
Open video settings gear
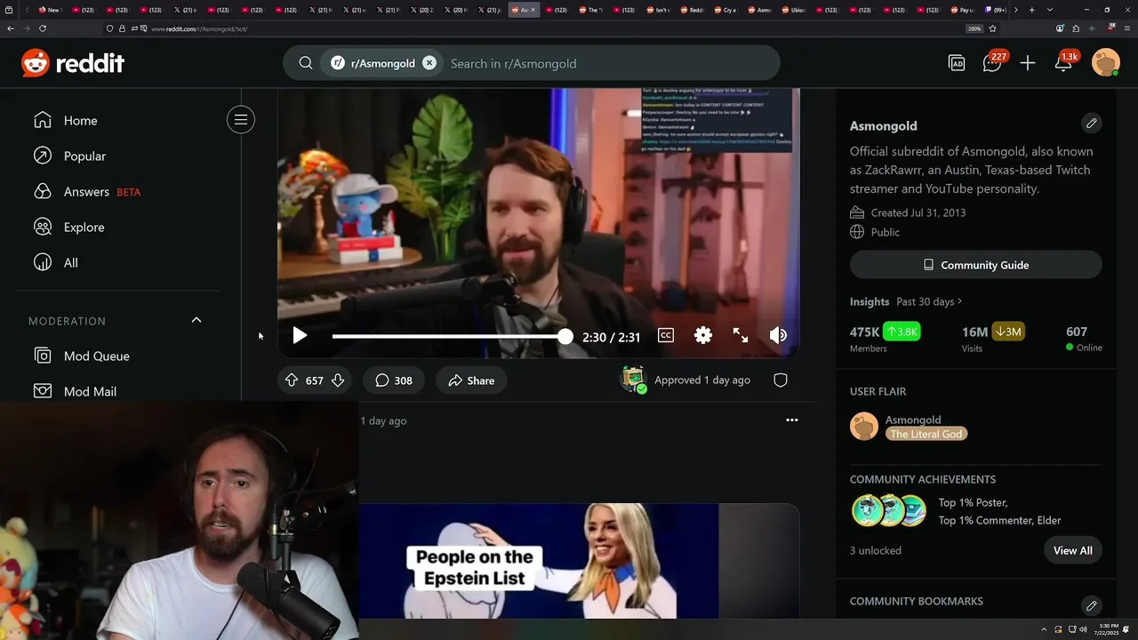pos(703,335)
